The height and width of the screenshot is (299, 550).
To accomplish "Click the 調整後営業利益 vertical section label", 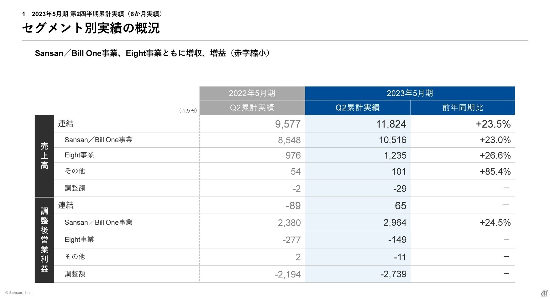I will click(x=45, y=240).
